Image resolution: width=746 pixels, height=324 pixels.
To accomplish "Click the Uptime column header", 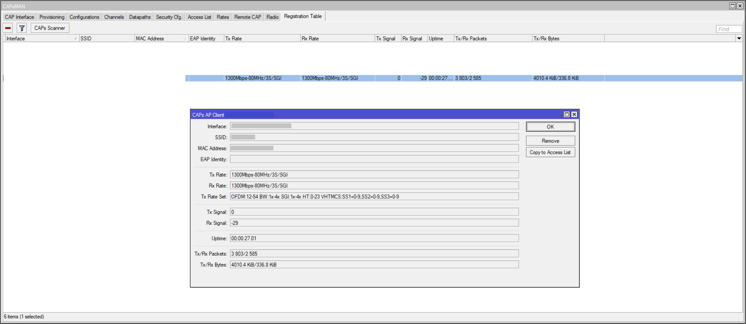I will pyautogui.click(x=441, y=39).
